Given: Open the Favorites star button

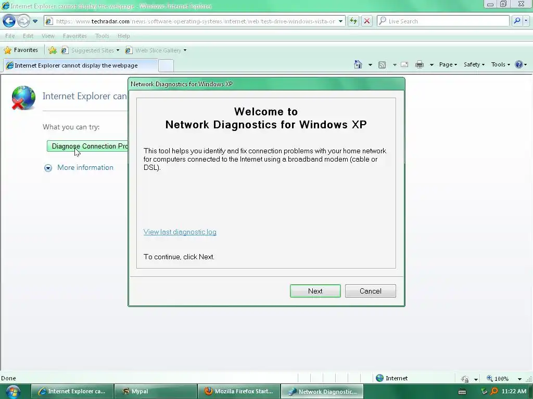Looking at the screenshot, I should coord(21,50).
